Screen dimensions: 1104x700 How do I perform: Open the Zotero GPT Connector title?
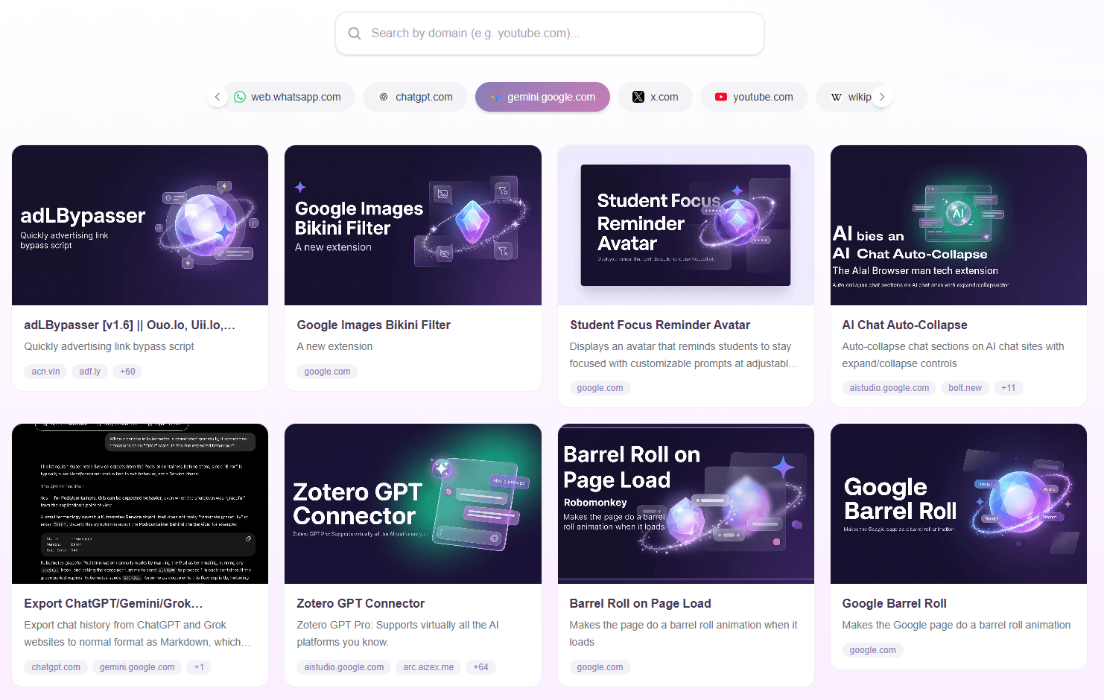pos(361,603)
